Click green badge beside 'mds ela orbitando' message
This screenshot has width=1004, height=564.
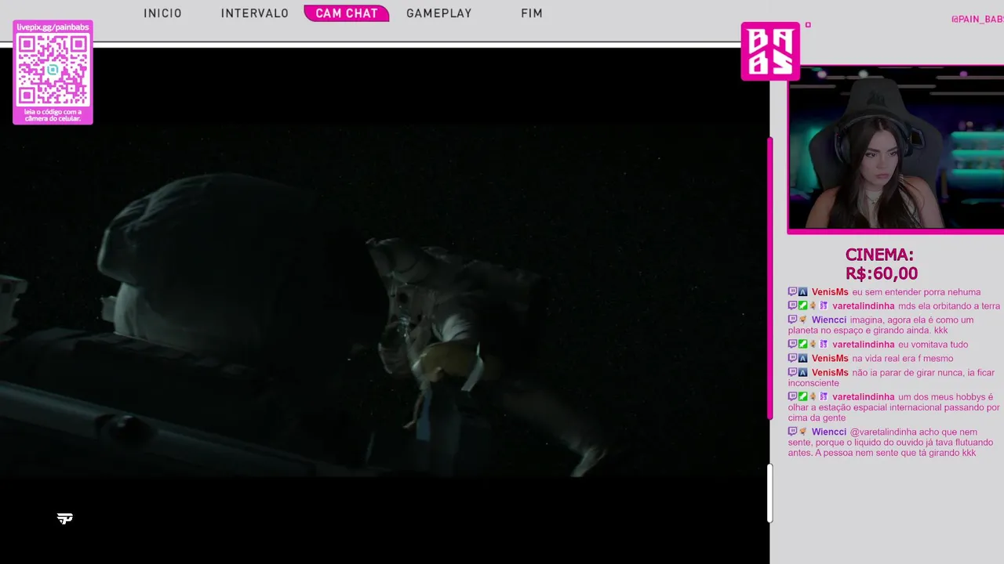(803, 306)
